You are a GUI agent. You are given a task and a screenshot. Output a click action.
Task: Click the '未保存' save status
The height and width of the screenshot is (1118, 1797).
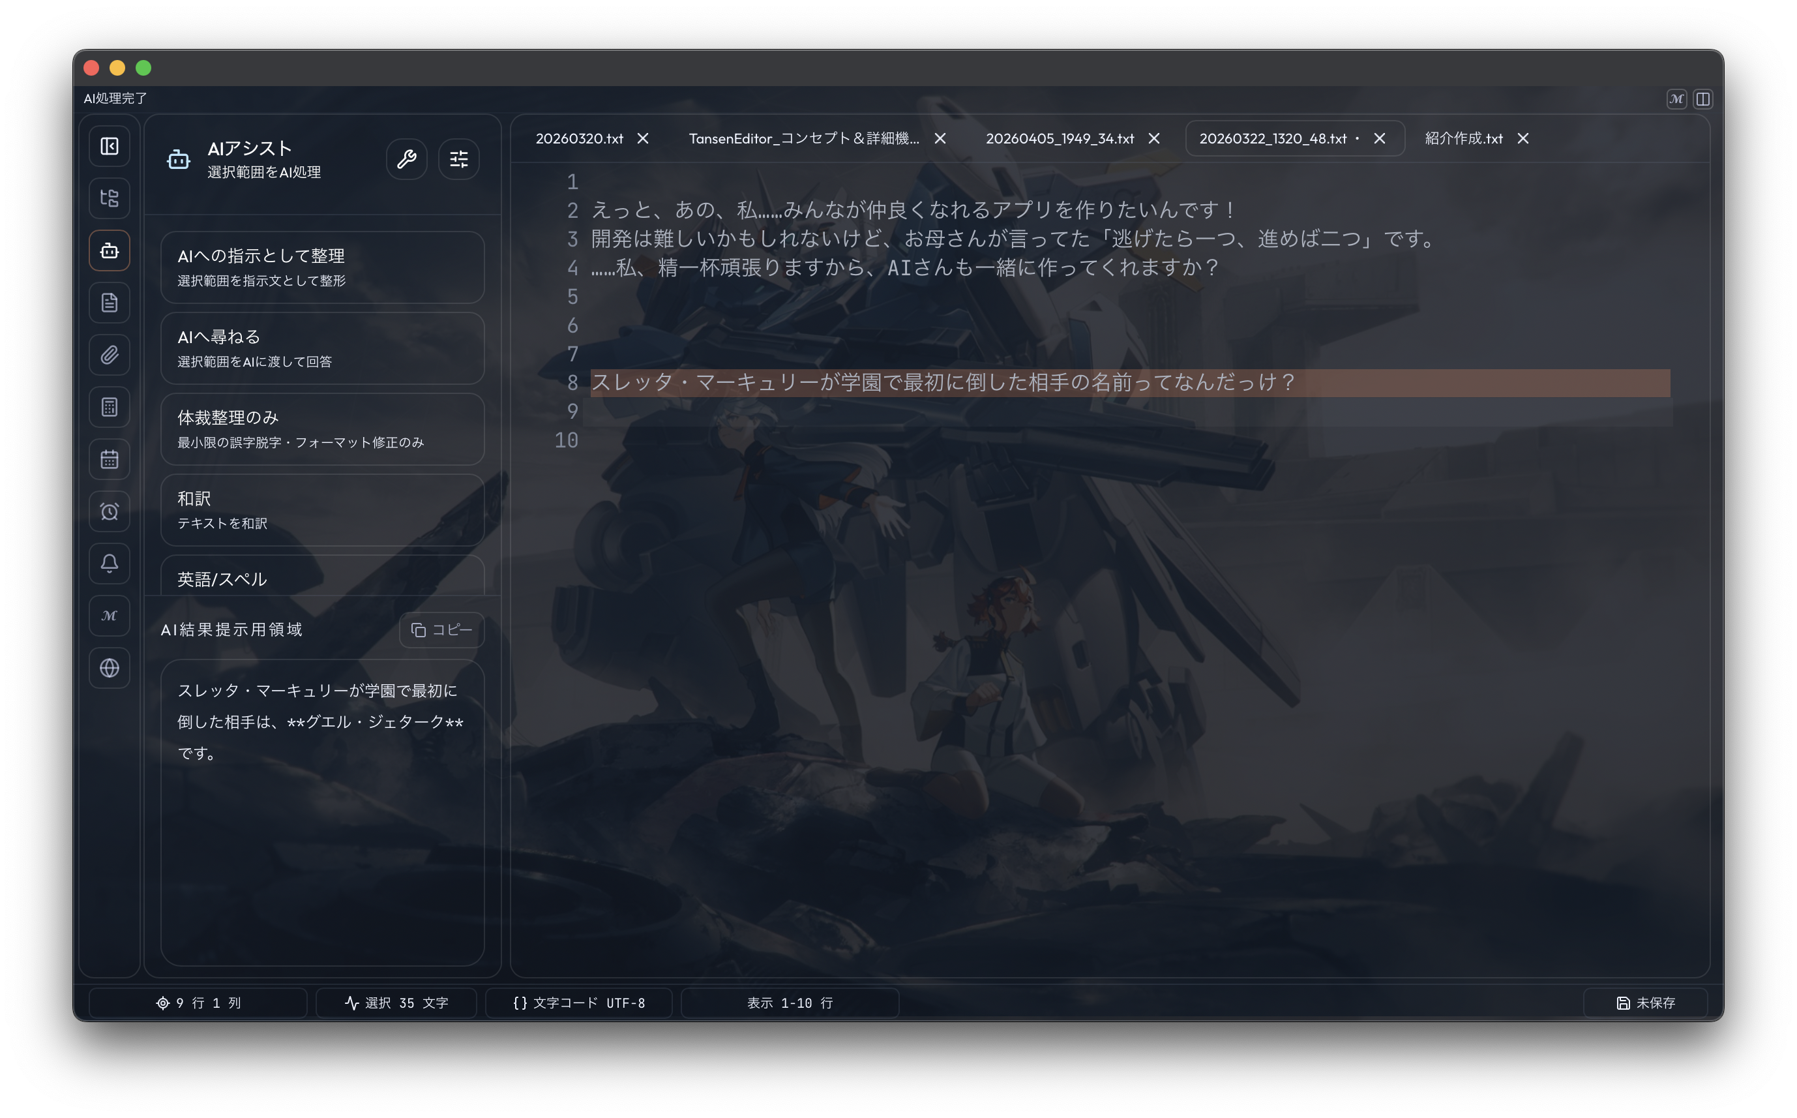coord(1646,1003)
